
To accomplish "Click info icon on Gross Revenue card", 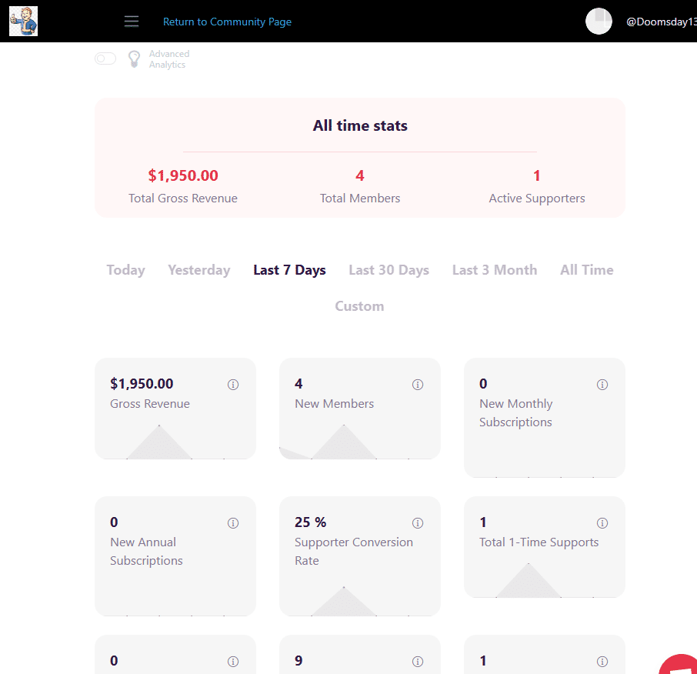I will [x=233, y=385].
